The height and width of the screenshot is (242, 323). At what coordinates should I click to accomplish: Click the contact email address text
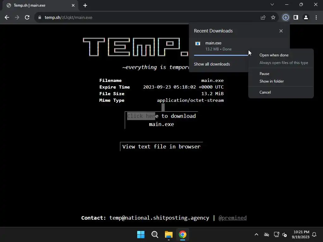[x=159, y=218]
